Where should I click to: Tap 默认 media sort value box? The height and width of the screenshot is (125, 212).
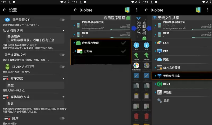[35, 104]
